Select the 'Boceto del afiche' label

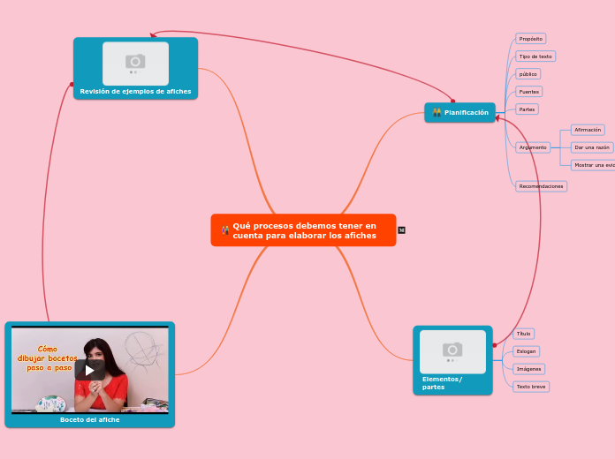tap(90, 419)
